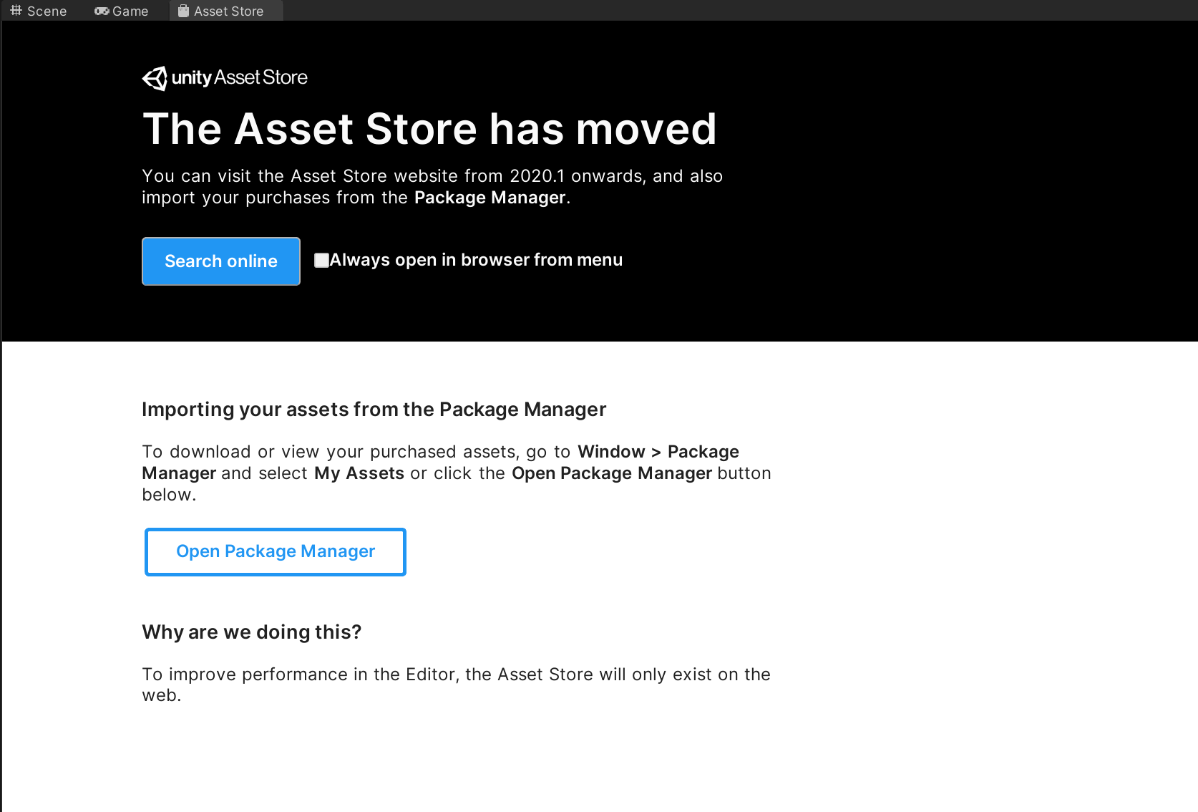Click the bold 'My Assets' text
Image resolution: width=1198 pixels, height=812 pixels.
click(x=359, y=473)
